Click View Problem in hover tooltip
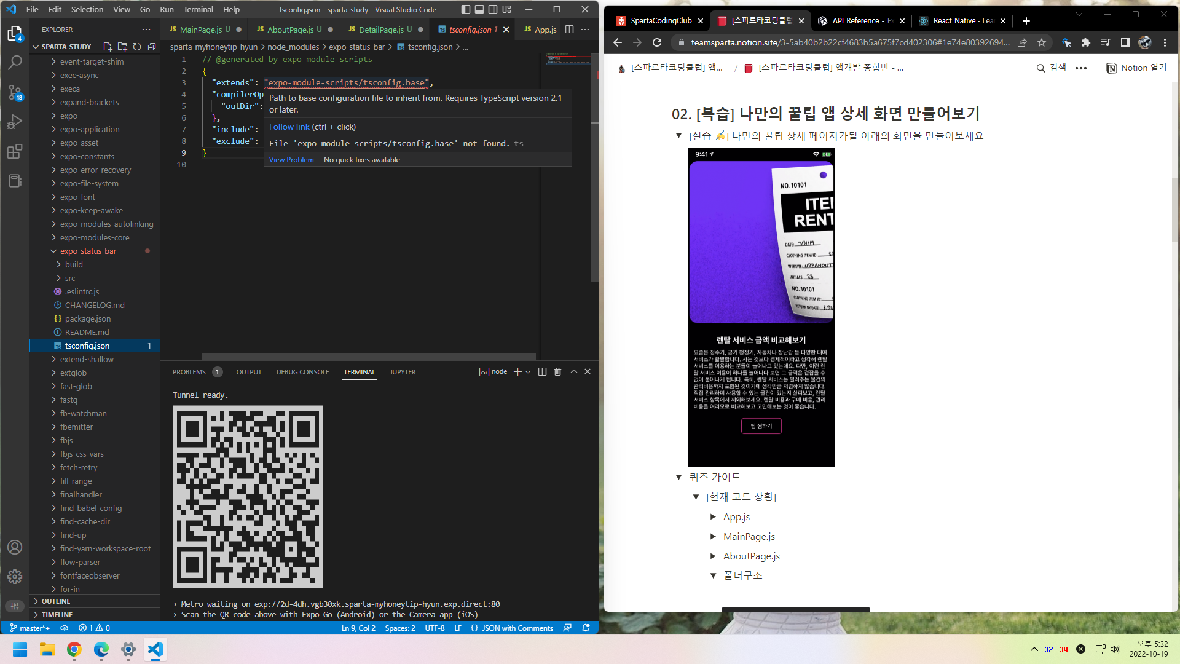The height and width of the screenshot is (664, 1180). (291, 159)
